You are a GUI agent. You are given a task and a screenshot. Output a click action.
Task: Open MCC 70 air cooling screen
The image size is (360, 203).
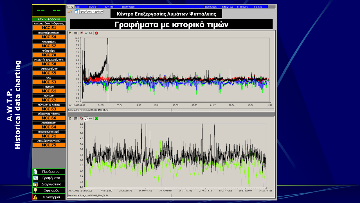[x=49, y=55]
